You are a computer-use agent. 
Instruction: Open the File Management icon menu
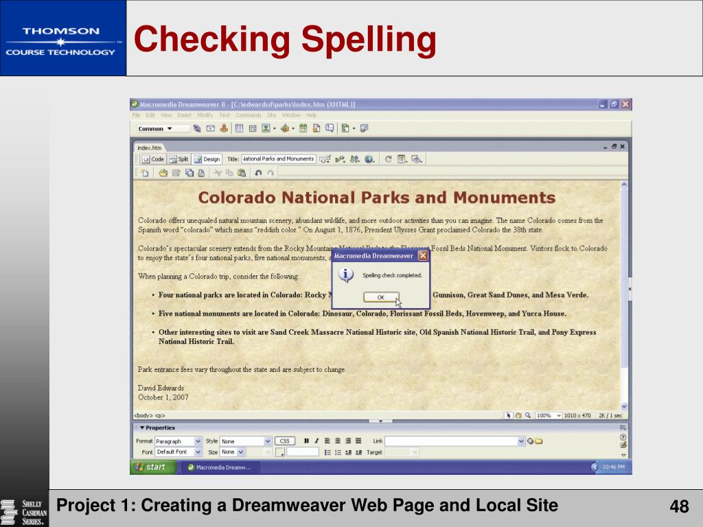(355, 159)
